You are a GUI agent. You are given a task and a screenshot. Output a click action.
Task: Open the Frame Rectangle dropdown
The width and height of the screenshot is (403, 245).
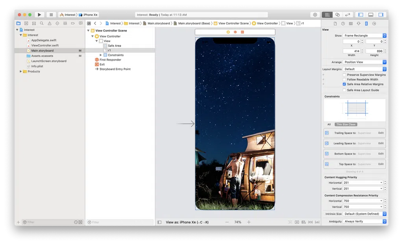point(364,35)
